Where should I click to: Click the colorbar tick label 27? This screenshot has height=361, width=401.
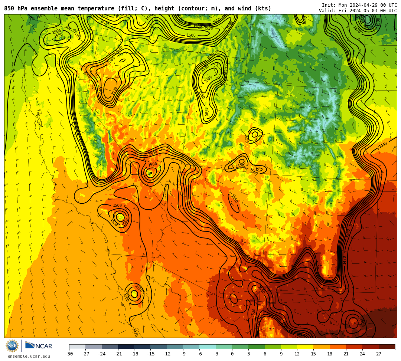pyautogui.click(x=378, y=354)
